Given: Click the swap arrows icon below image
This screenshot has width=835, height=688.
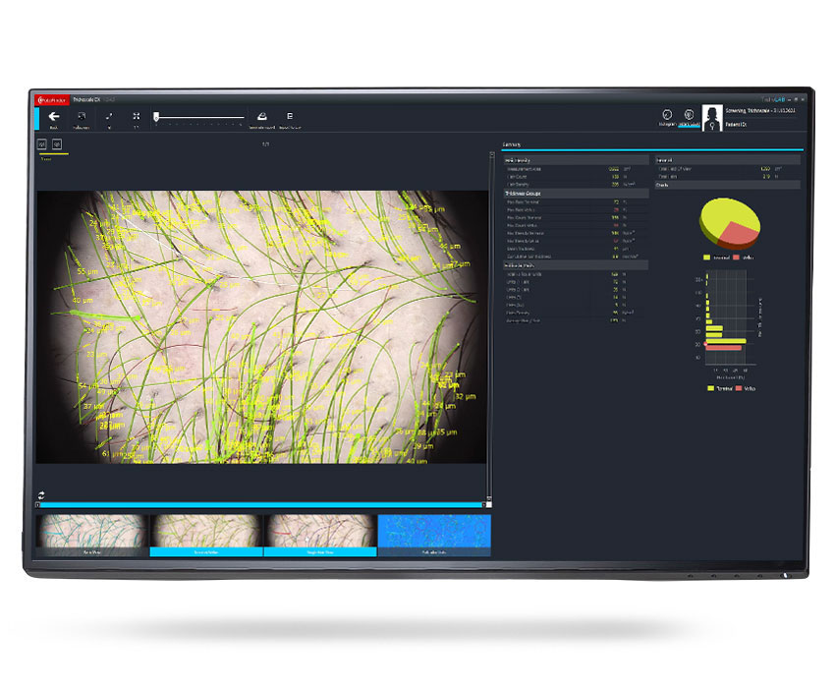Looking at the screenshot, I should (42, 495).
